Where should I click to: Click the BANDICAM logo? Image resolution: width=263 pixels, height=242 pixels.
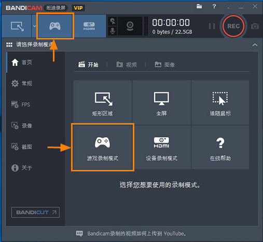(x=24, y=8)
